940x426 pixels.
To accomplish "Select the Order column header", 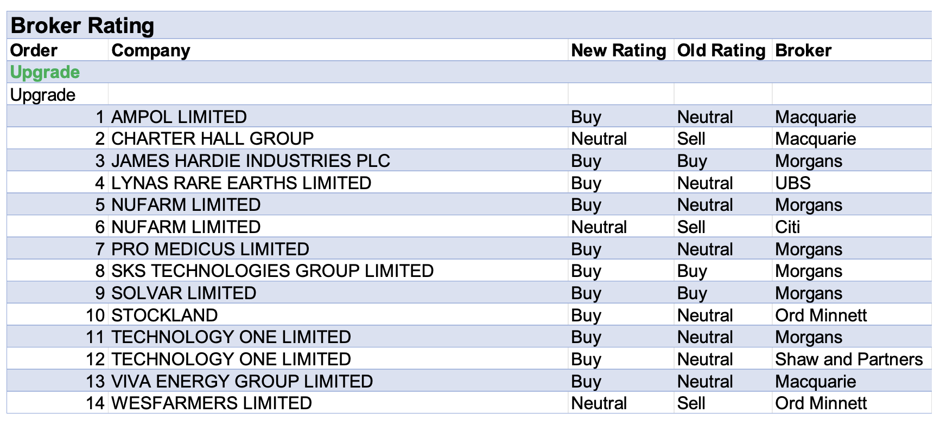I will (34, 50).
